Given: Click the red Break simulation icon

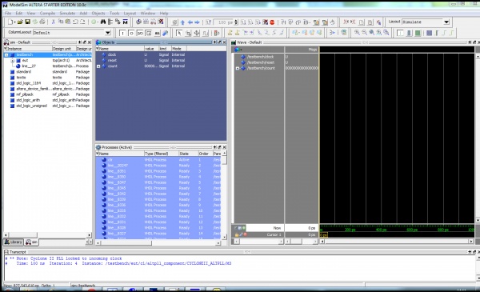Looking at the screenshot, I should click(272, 22).
